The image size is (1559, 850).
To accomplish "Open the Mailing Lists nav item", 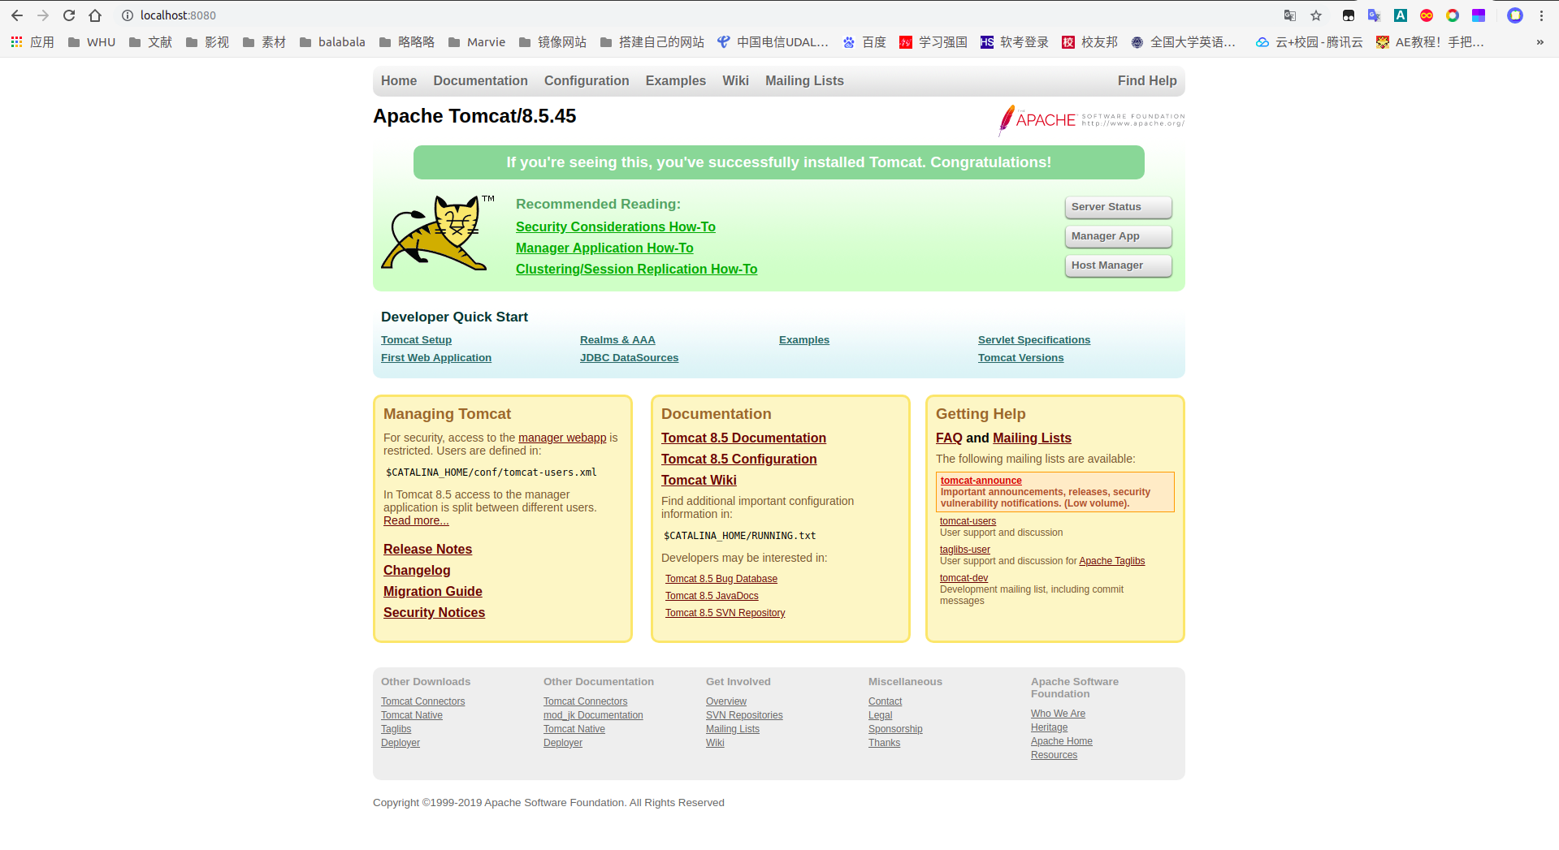I will pos(804,81).
